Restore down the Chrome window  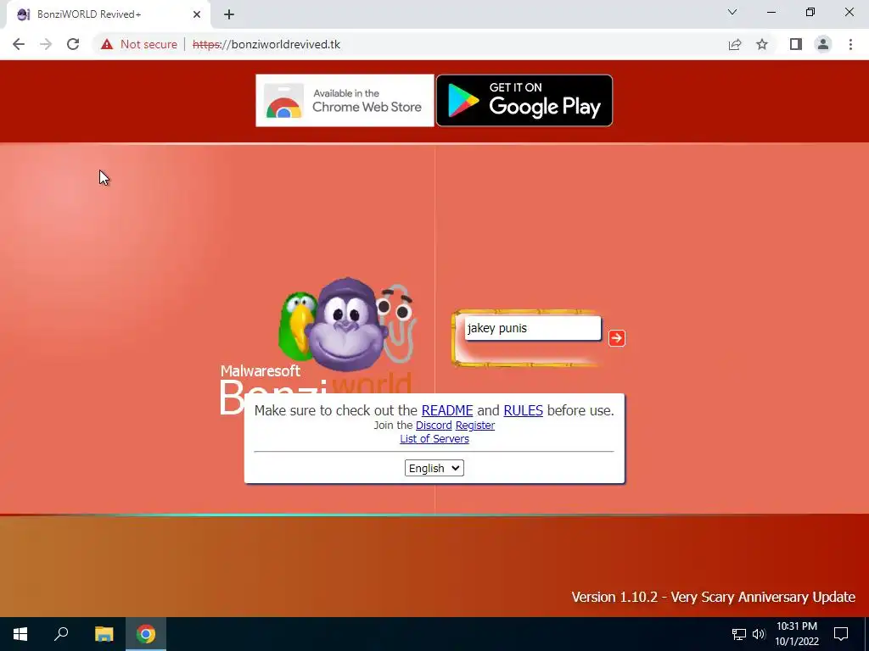[810, 12]
